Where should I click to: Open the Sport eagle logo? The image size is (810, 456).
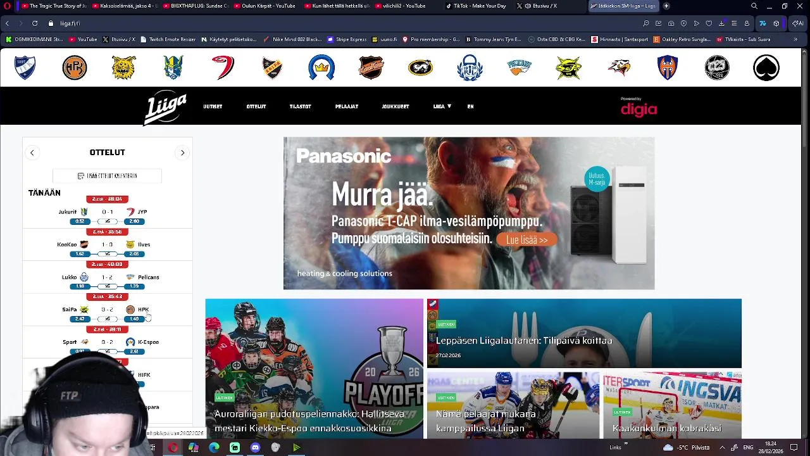(x=618, y=68)
